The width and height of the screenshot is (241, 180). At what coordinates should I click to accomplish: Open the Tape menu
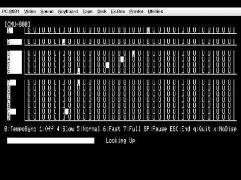pyautogui.click(x=87, y=11)
